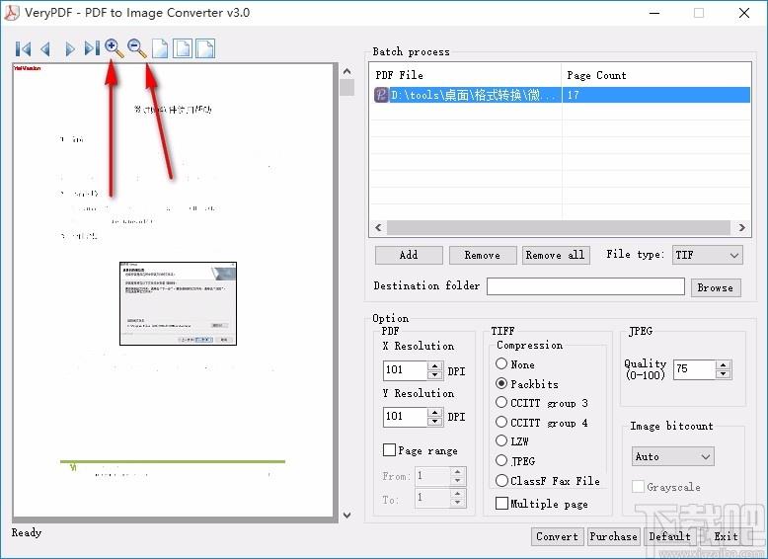Select Packbits TIFF compression

pyautogui.click(x=501, y=383)
